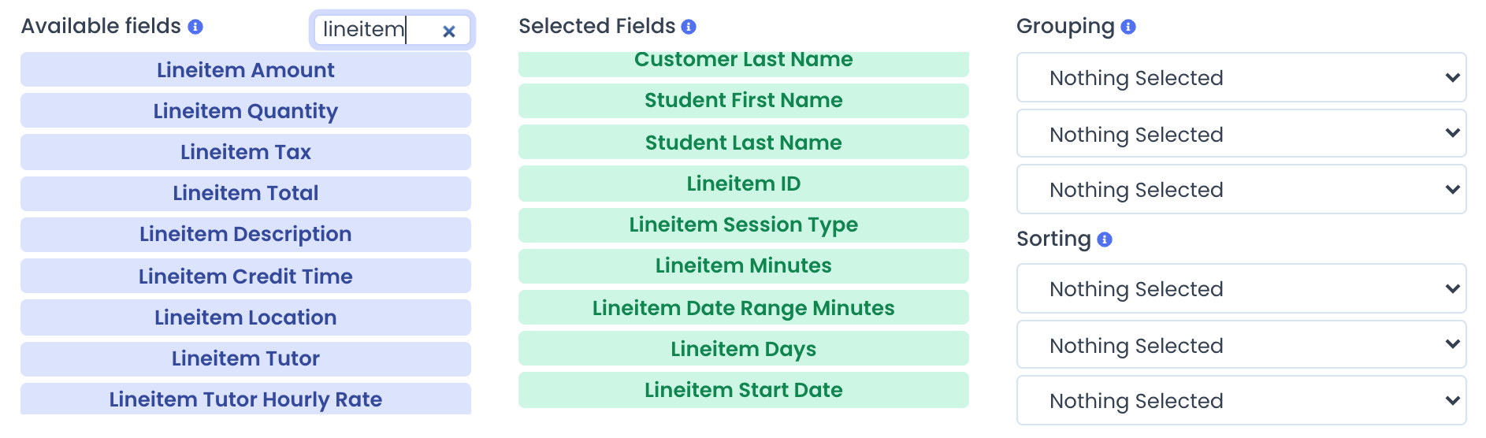Open the second Grouping dropdown

coord(1241,134)
